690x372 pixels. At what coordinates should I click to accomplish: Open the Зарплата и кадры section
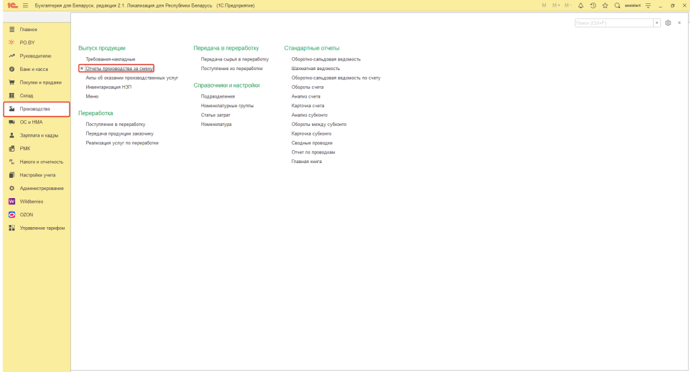[x=36, y=135]
